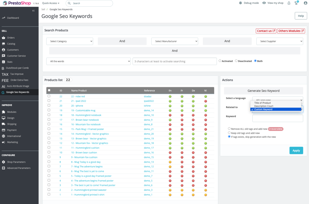Click the Shipping truck icon
Viewport: 309px width, 204px height.
(x=3, y=124)
